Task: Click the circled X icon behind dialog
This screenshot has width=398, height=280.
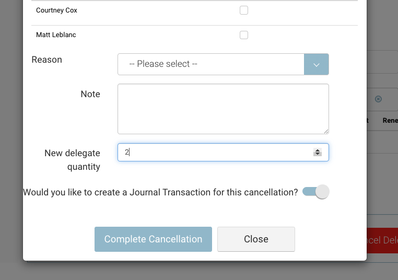Action: tap(378, 99)
